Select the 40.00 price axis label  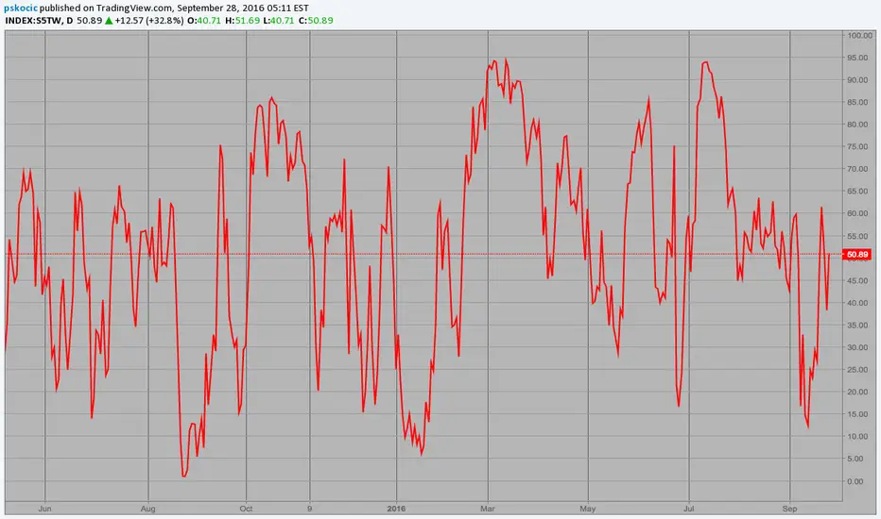coord(857,303)
